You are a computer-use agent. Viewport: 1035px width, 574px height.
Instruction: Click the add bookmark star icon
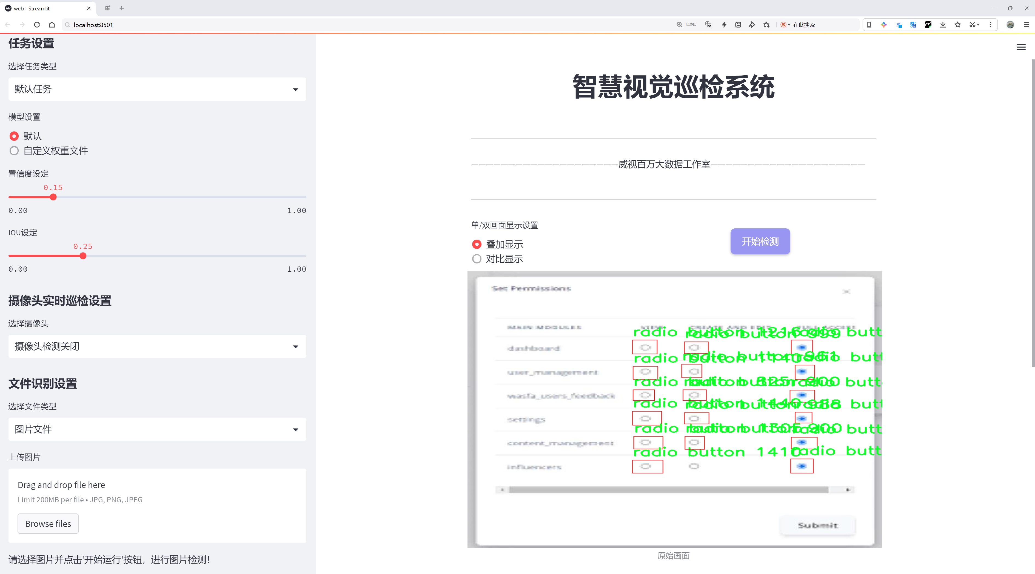pyautogui.click(x=767, y=25)
